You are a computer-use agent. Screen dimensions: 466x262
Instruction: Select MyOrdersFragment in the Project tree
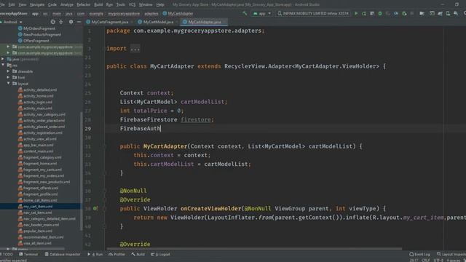point(39,28)
